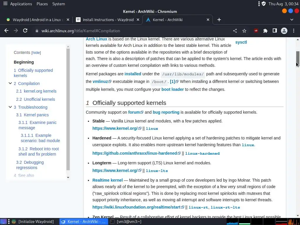Open the sysctl related article link
The image size is (300, 225).
tap(241, 42)
